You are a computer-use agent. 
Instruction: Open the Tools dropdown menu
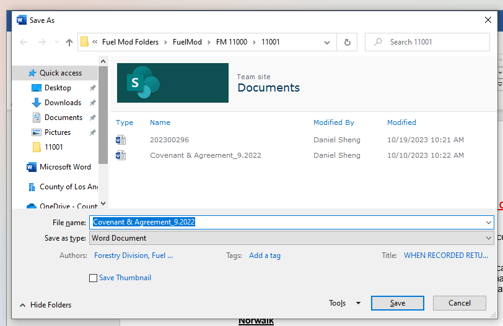tap(344, 303)
